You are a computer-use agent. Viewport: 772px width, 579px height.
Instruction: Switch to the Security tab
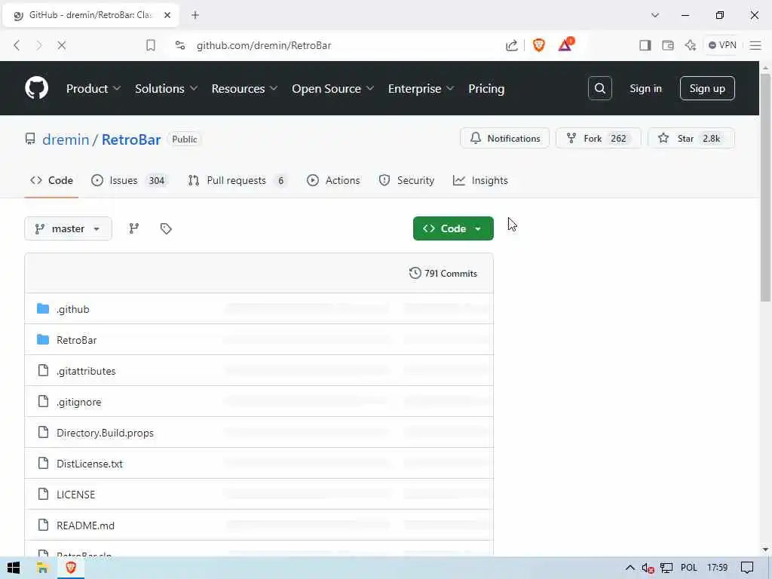[x=406, y=180]
